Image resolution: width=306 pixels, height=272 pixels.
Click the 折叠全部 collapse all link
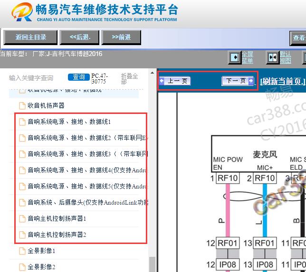(x=129, y=79)
